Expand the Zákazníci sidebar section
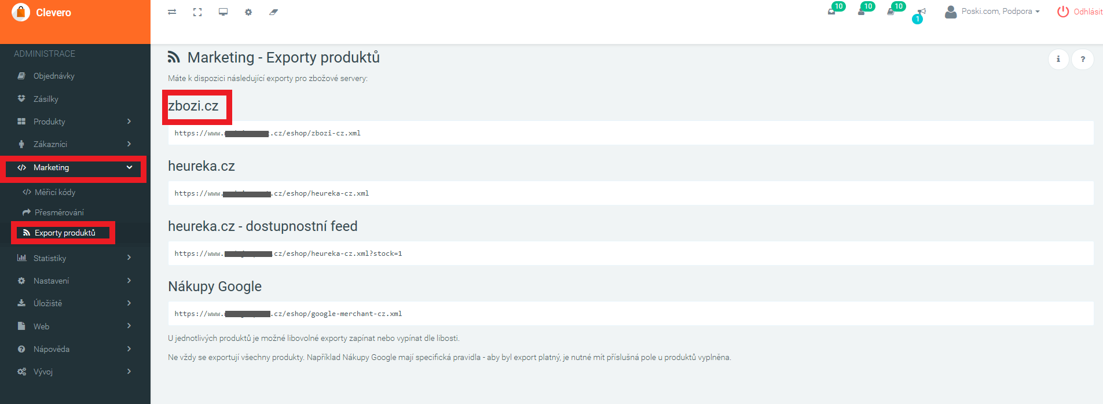The image size is (1103, 404). tap(75, 144)
